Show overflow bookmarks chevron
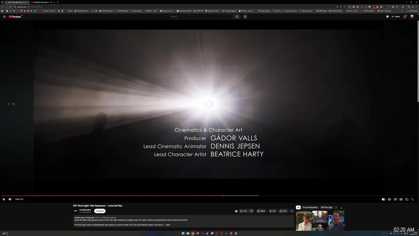The height and width of the screenshot is (236, 419). coord(402,11)
